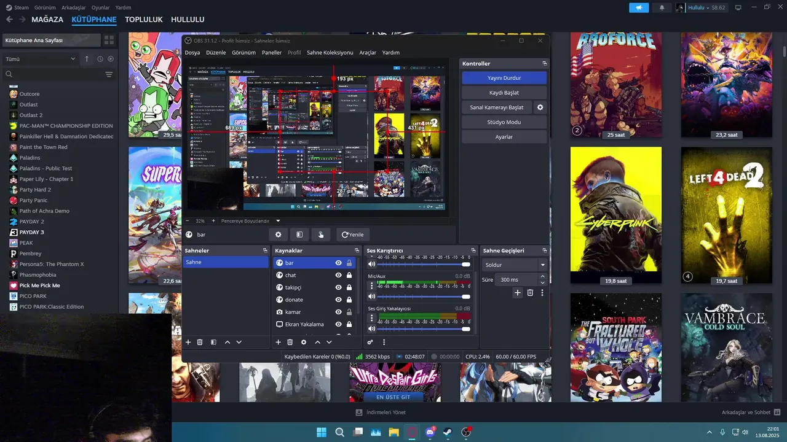This screenshot has width=787, height=442.
Task: Move source down in Kaynaklar panel
Action: pos(329,342)
